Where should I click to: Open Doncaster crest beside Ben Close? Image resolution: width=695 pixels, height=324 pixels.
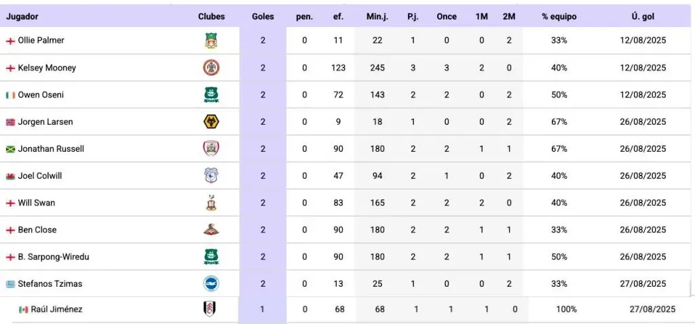pyautogui.click(x=212, y=230)
